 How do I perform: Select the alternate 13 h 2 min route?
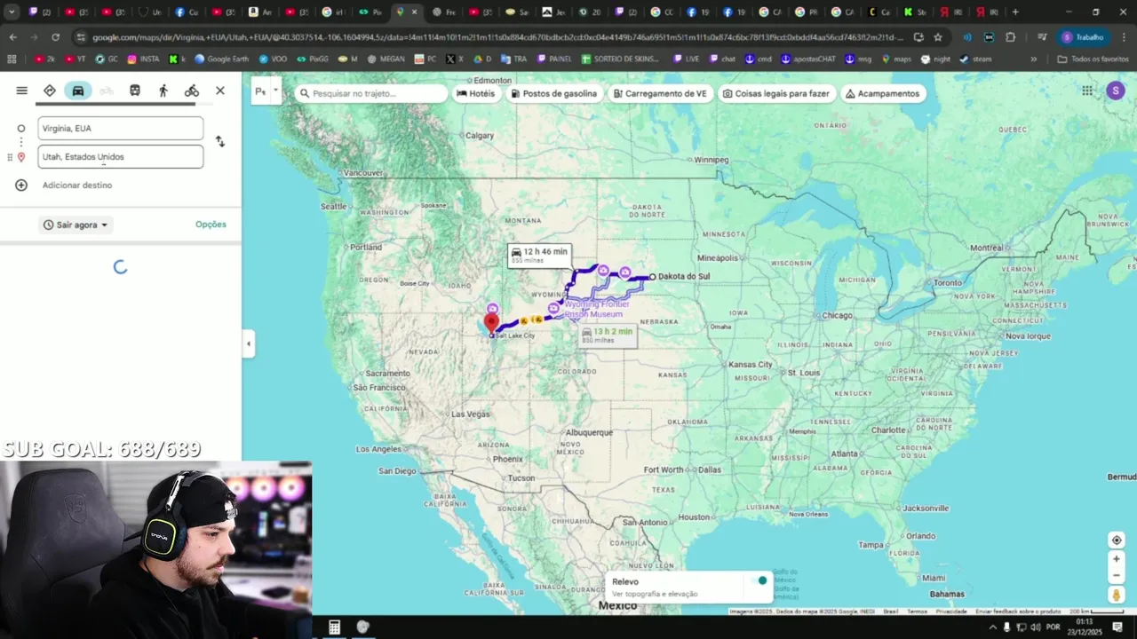(608, 335)
